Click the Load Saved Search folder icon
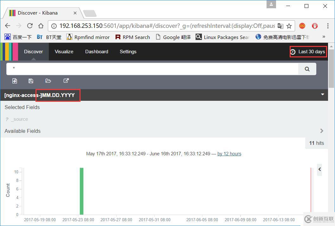Image resolution: width=335 pixels, height=226 pixels. tap(48, 81)
